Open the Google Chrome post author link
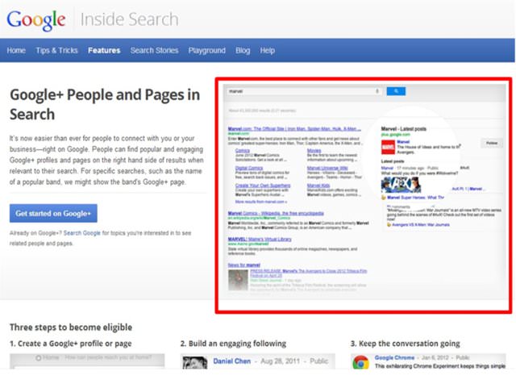Screen dimensions: 516x388 (x=394, y=357)
